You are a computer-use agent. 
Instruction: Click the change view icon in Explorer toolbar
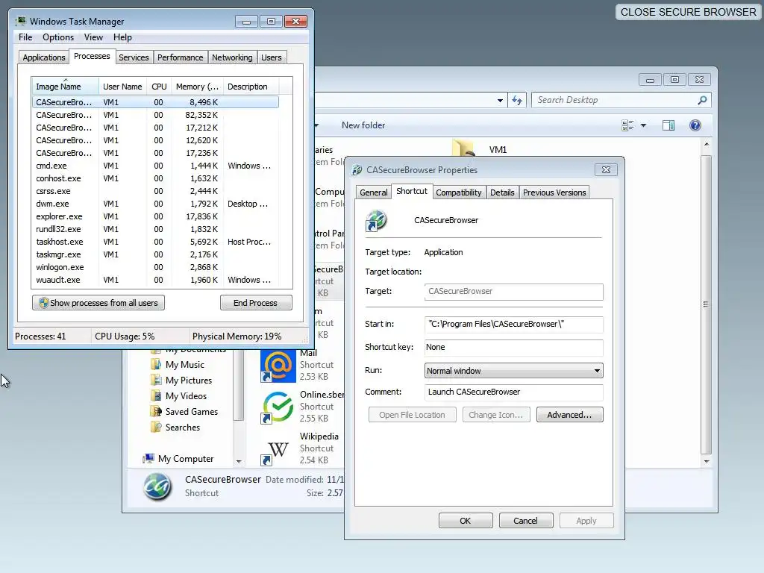627,125
